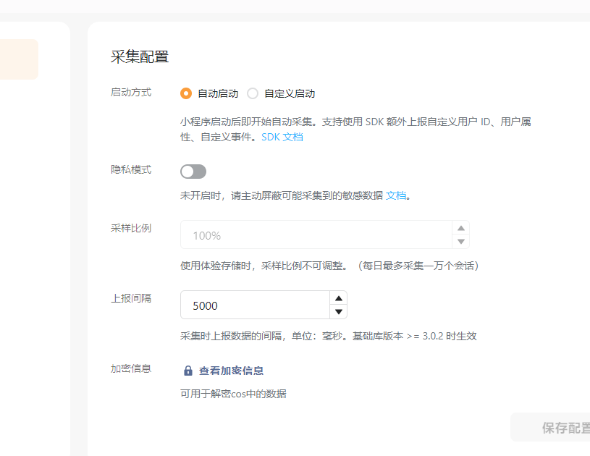Click the 可用于解密cos中的数据 hint text
This screenshot has width=590, height=456.
(x=233, y=394)
